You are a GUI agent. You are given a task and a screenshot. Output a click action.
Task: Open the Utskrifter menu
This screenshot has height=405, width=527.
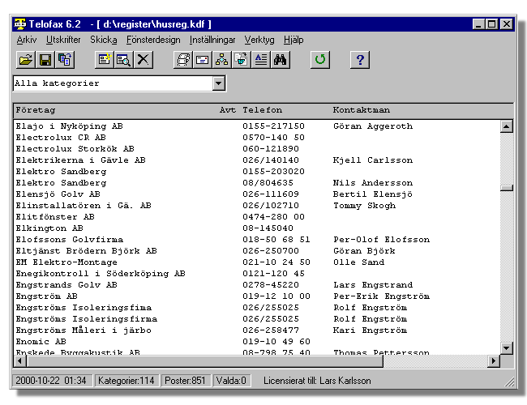(63, 39)
